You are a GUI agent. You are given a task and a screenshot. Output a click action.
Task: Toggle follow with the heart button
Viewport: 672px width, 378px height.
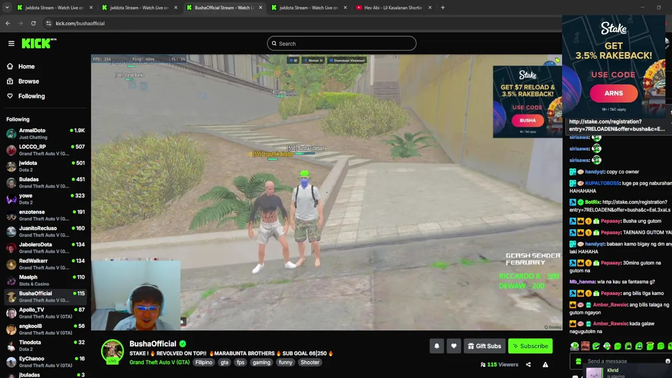point(454,346)
